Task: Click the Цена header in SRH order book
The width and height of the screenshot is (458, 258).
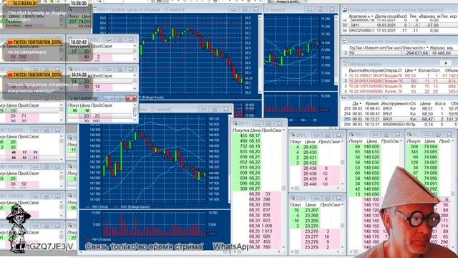Action: click(x=310, y=142)
